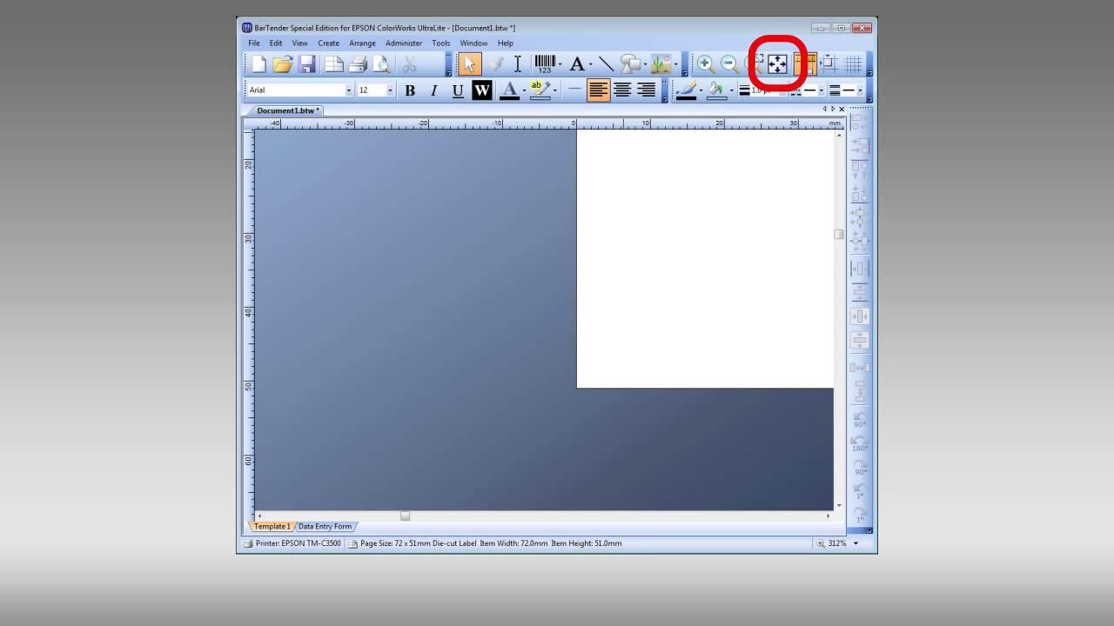
Task: Click Printer: EPSON TM-C3500 in status bar
Action: (x=292, y=543)
